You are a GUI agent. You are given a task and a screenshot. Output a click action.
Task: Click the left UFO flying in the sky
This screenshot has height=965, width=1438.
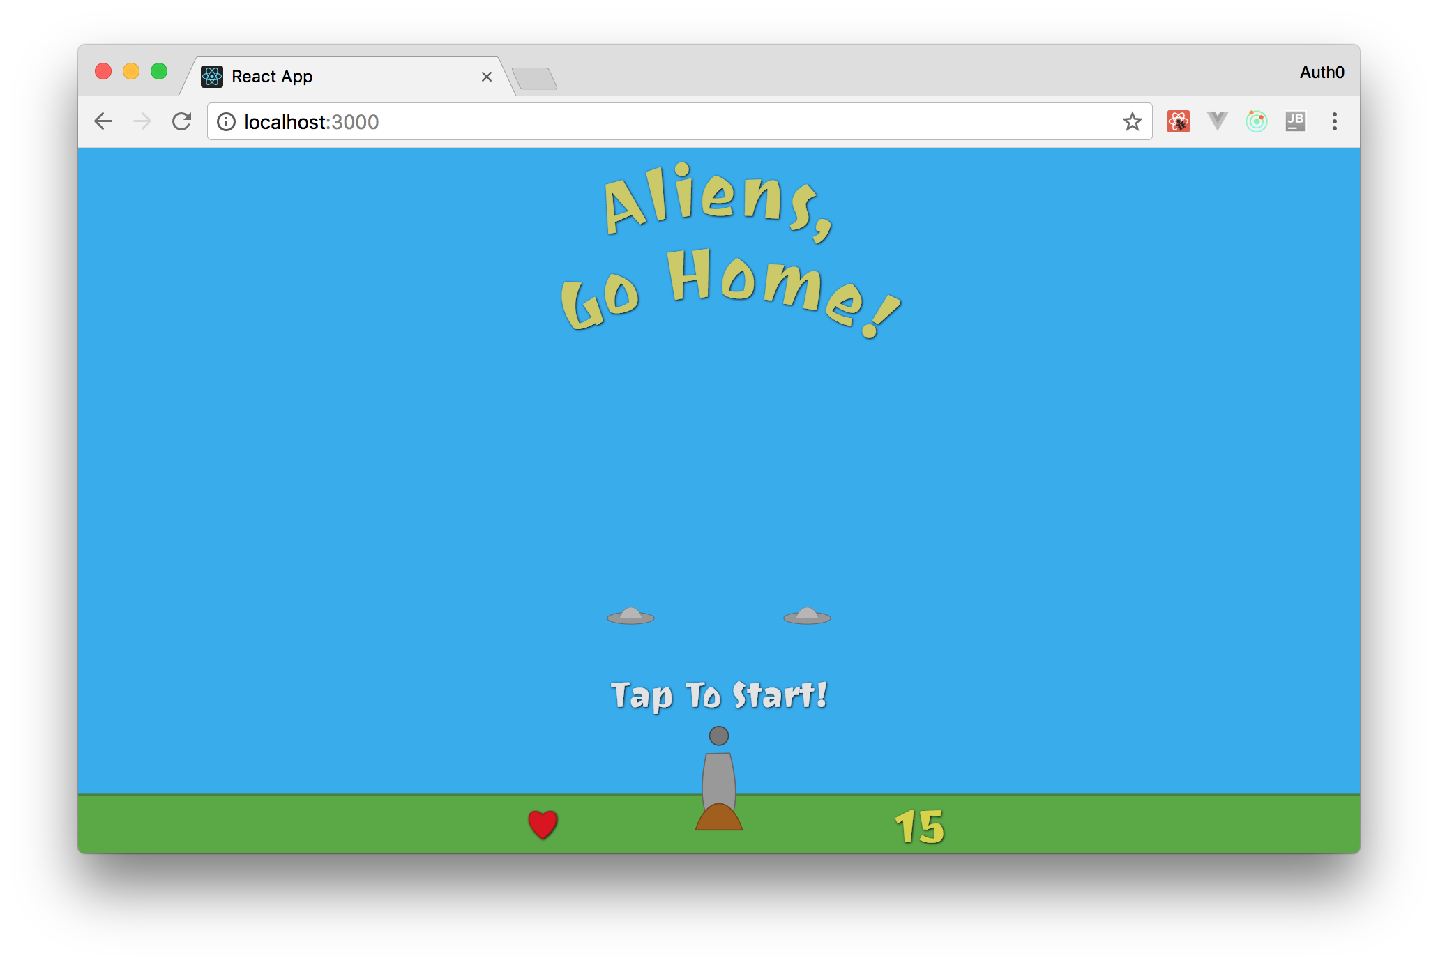coord(630,616)
